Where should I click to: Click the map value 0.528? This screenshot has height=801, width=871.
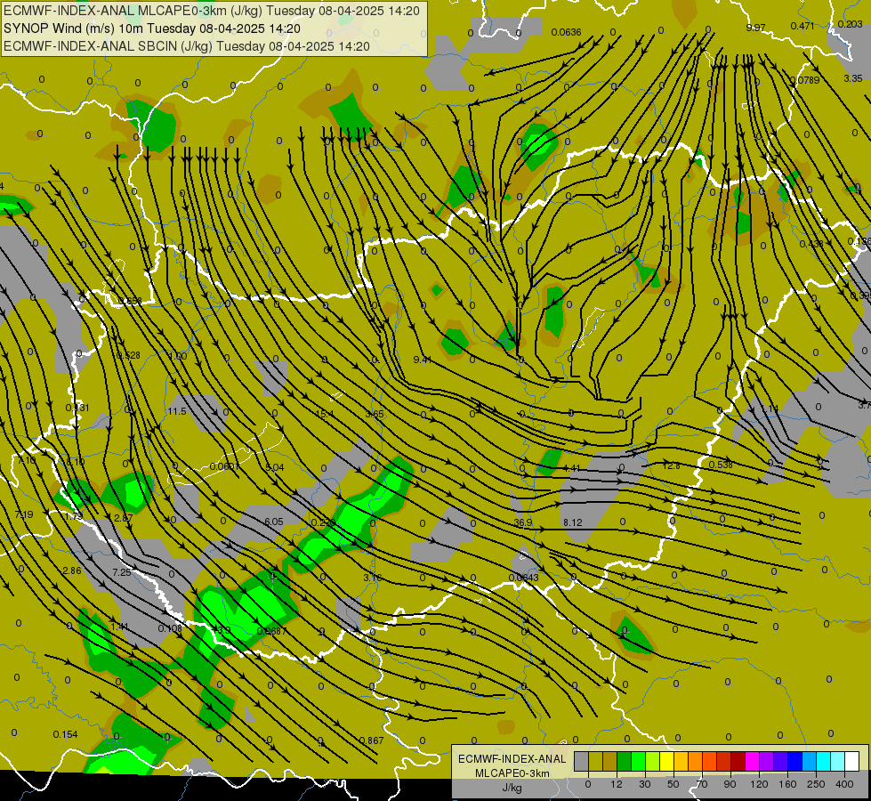click(x=128, y=355)
